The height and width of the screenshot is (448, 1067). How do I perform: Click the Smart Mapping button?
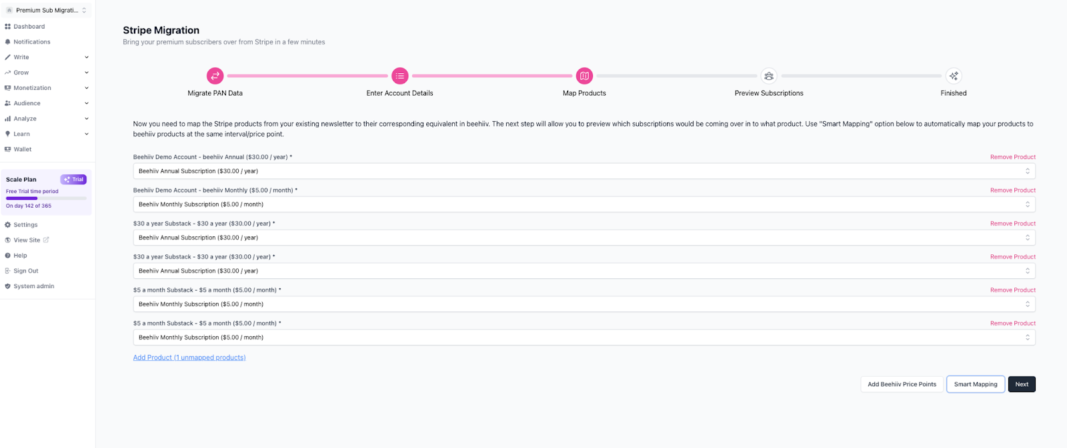pyautogui.click(x=976, y=384)
